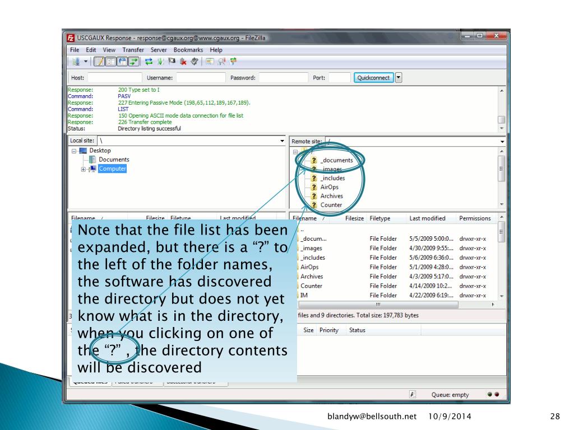Image resolution: width=574 pixels, height=430 pixels.
Task: Click the Priority column header in queue
Action: pos(329,330)
